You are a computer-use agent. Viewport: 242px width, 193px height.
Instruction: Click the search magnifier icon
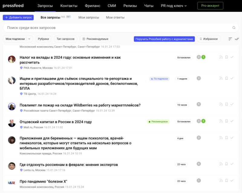pyautogui.click(x=234, y=28)
